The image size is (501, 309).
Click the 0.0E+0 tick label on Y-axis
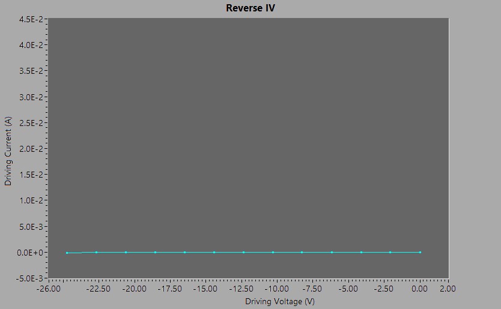coord(31,253)
